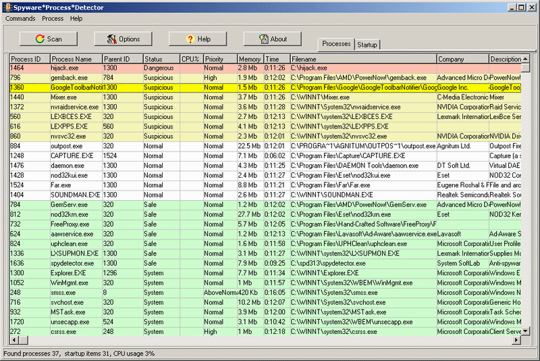Click the About button
The width and height of the screenshot is (540, 361).
(272, 39)
